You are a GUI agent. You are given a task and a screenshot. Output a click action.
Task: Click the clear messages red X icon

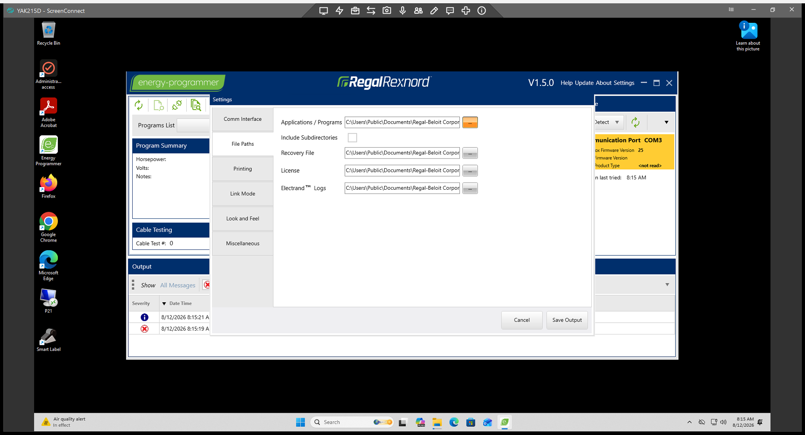(x=207, y=285)
